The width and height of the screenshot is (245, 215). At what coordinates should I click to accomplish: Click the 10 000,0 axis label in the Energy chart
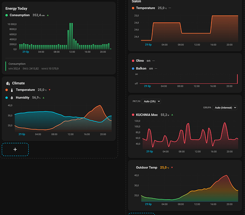coord(12,24)
